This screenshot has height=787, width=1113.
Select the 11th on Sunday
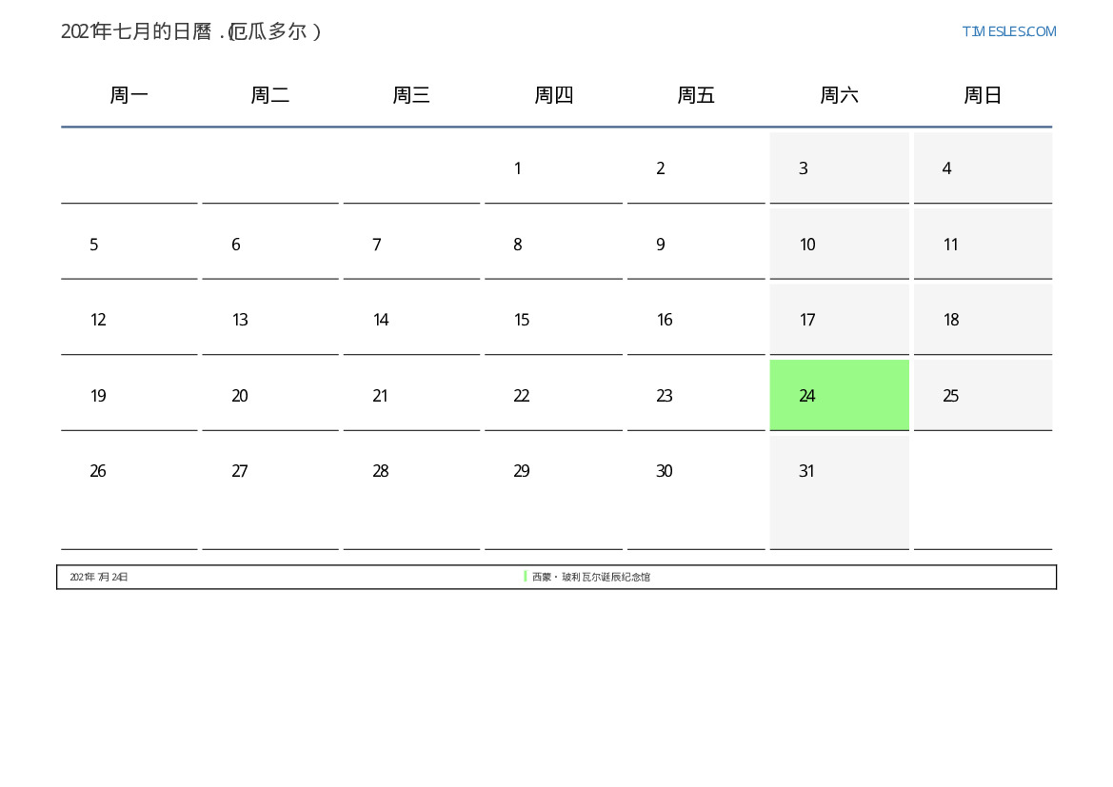coord(950,245)
